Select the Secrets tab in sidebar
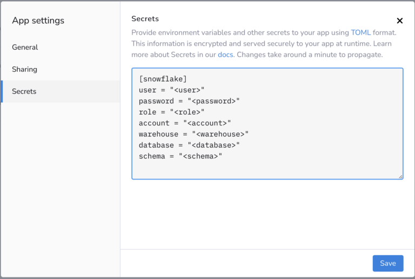This screenshot has width=415, height=279. pyautogui.click(x=24, y=91)
